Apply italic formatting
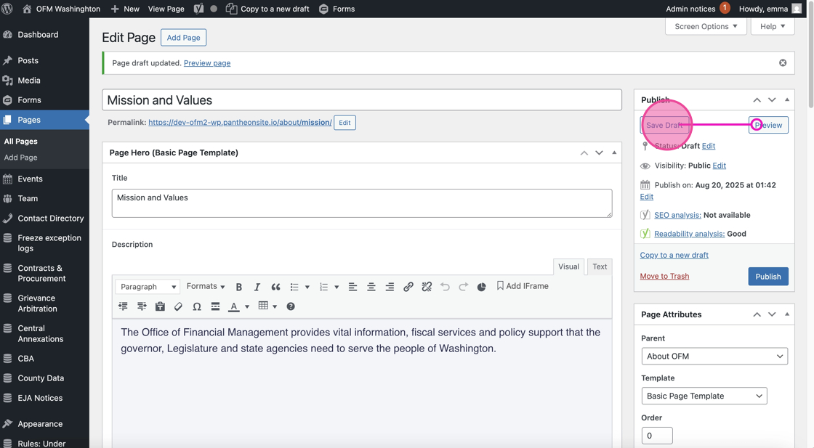 (257, 287)
